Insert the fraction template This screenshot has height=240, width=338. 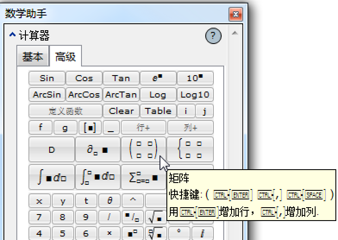coord(132,217)
